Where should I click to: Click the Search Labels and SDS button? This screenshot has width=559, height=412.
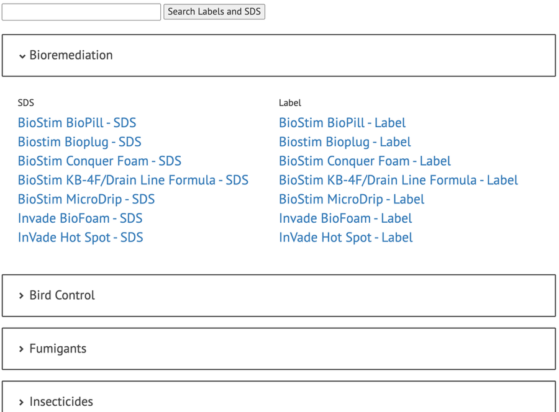point(214,12)
